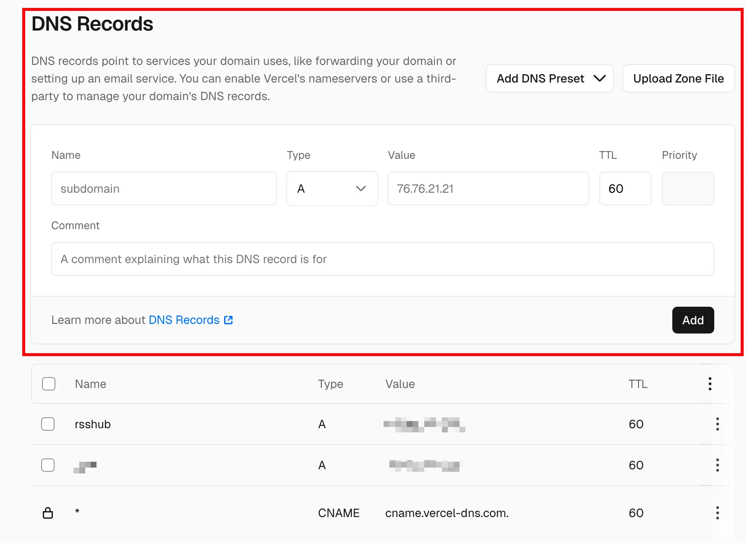Click the empty Priority field

(x=688, y=189)
